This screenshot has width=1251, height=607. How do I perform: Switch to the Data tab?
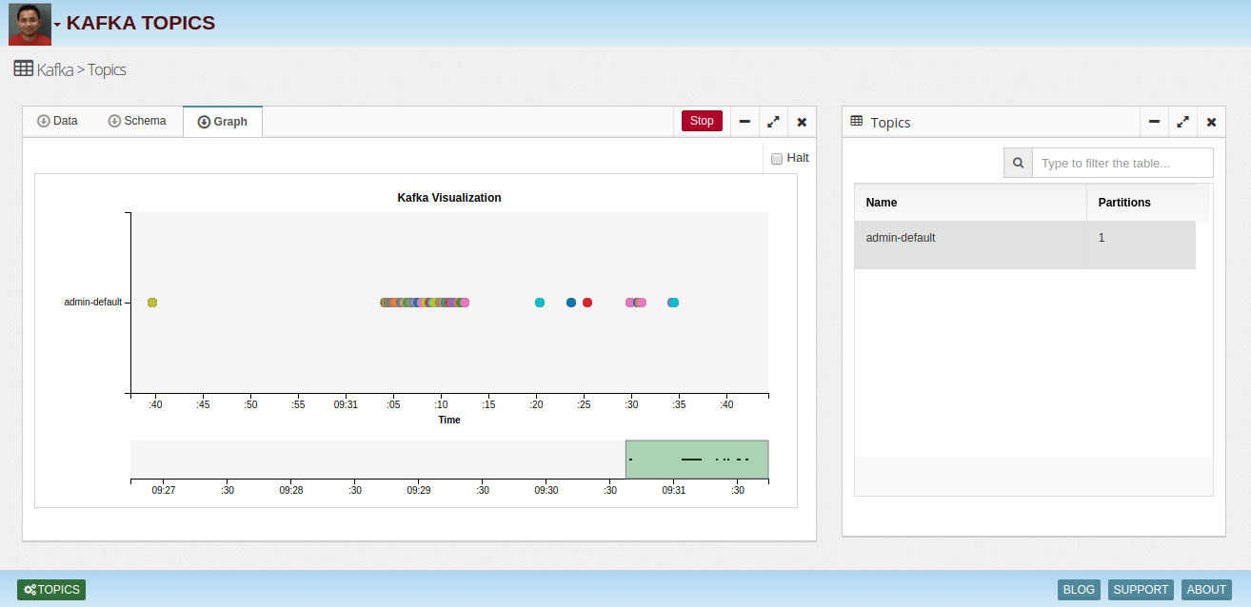click(57, 121)
